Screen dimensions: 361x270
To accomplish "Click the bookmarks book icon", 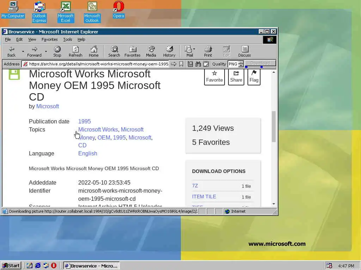I will click(x=190, y=64).
